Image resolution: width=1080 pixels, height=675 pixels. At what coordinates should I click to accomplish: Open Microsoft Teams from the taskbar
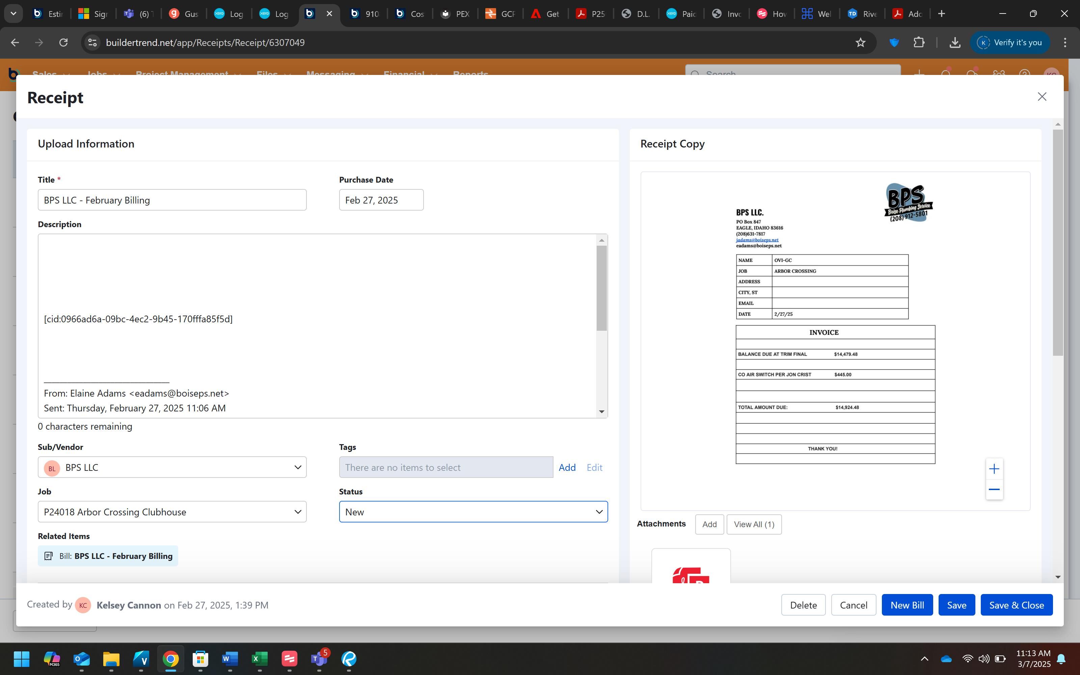tap(319, 658)
